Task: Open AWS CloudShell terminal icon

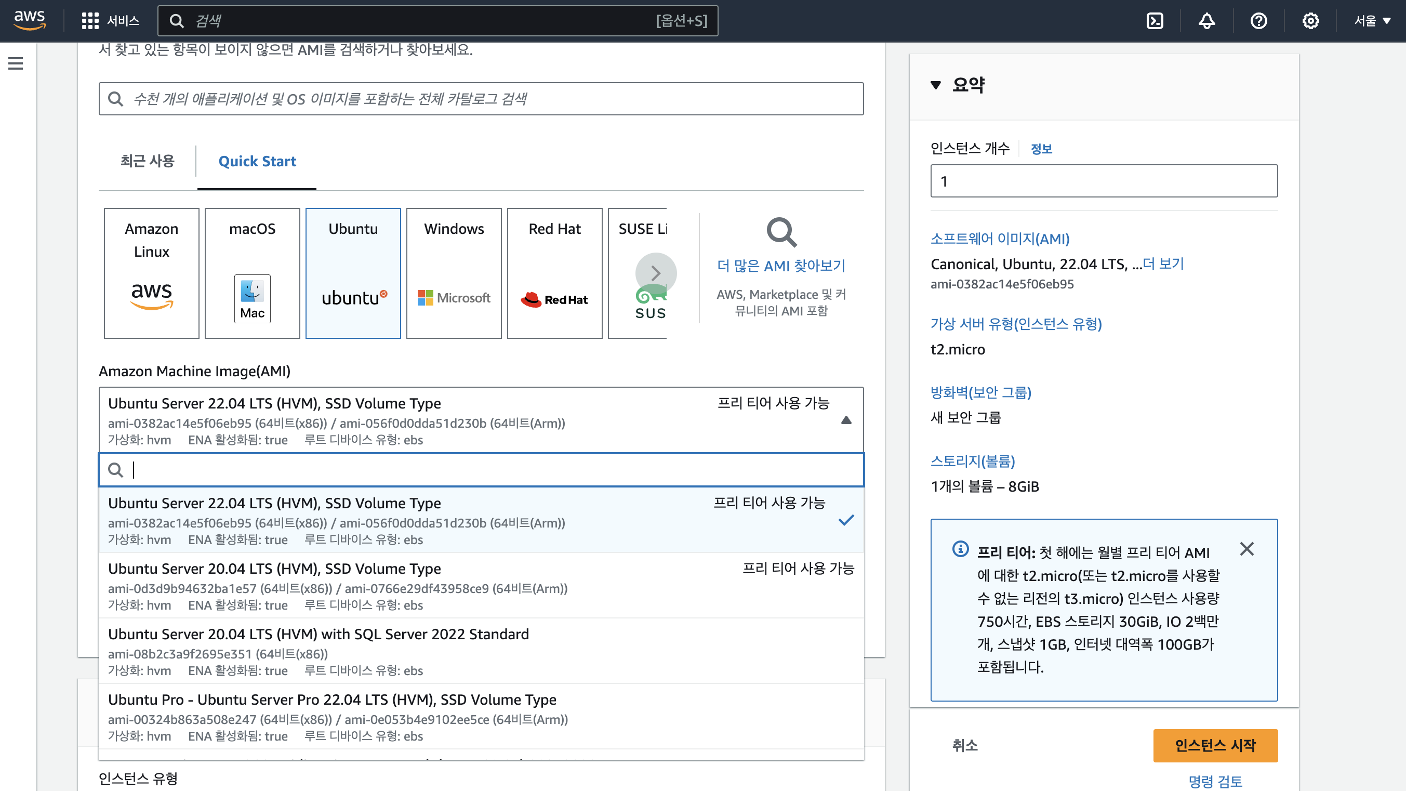Action: (1155, 21)
